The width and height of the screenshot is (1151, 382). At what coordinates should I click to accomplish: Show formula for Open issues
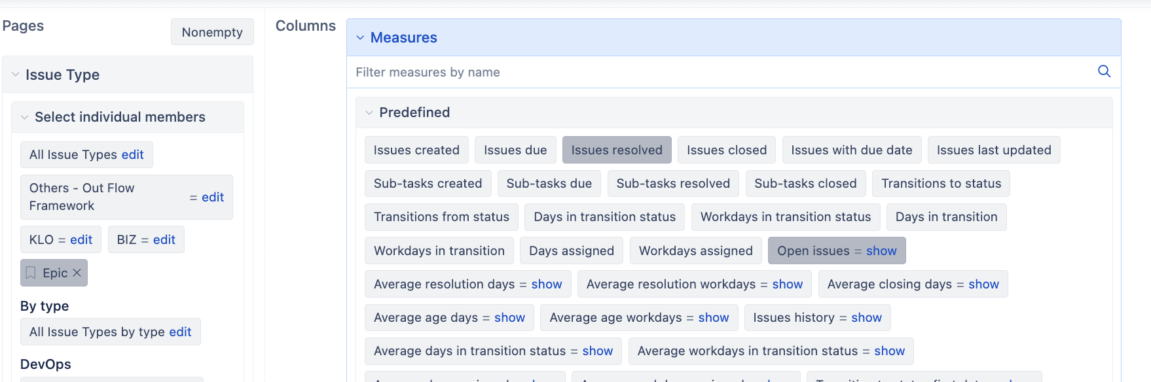881,251
